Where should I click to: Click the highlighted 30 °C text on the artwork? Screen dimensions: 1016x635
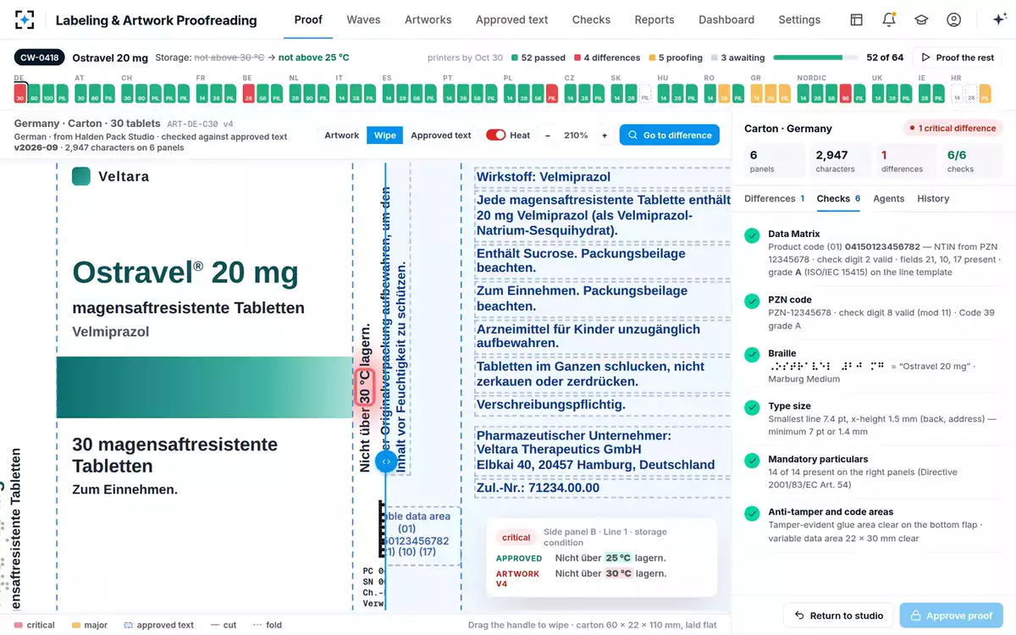tap(363, 387)
